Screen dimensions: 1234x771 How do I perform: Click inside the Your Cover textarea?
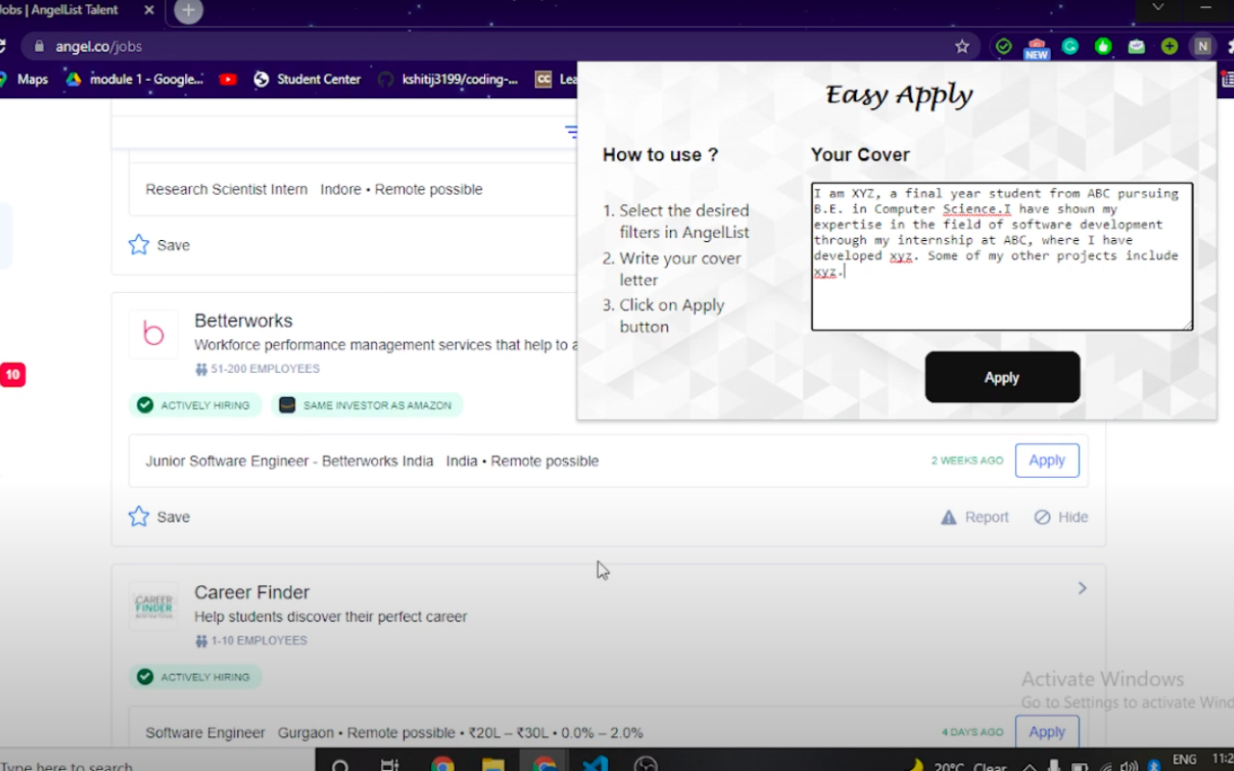[x=1002, y=256]
